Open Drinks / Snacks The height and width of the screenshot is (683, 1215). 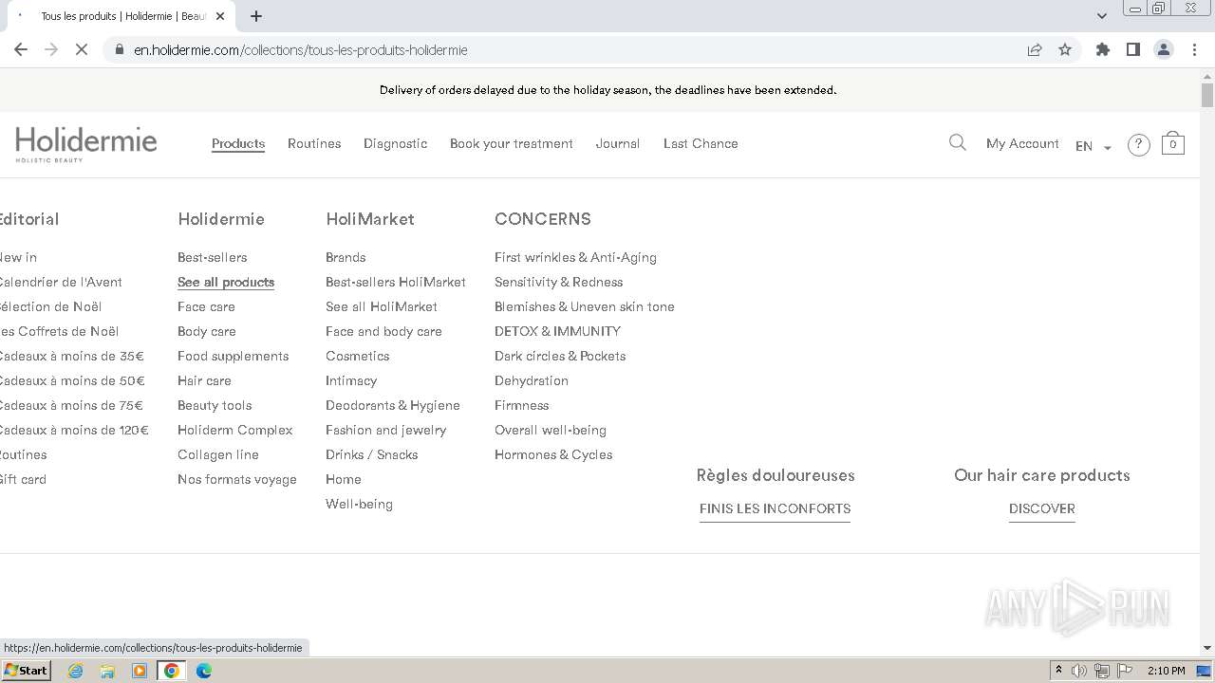(x=372, y=454)
